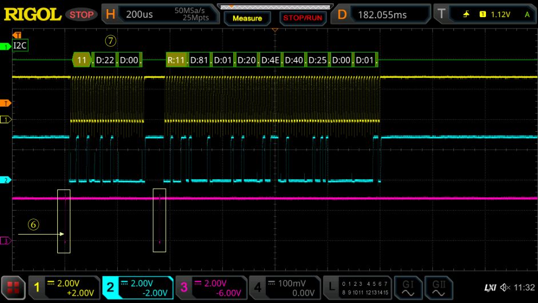Select channel 1 ground level marker
The image size is (538, 303).
tap(6, 119)
